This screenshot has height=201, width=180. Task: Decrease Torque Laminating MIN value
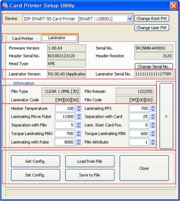click(153, 135)
